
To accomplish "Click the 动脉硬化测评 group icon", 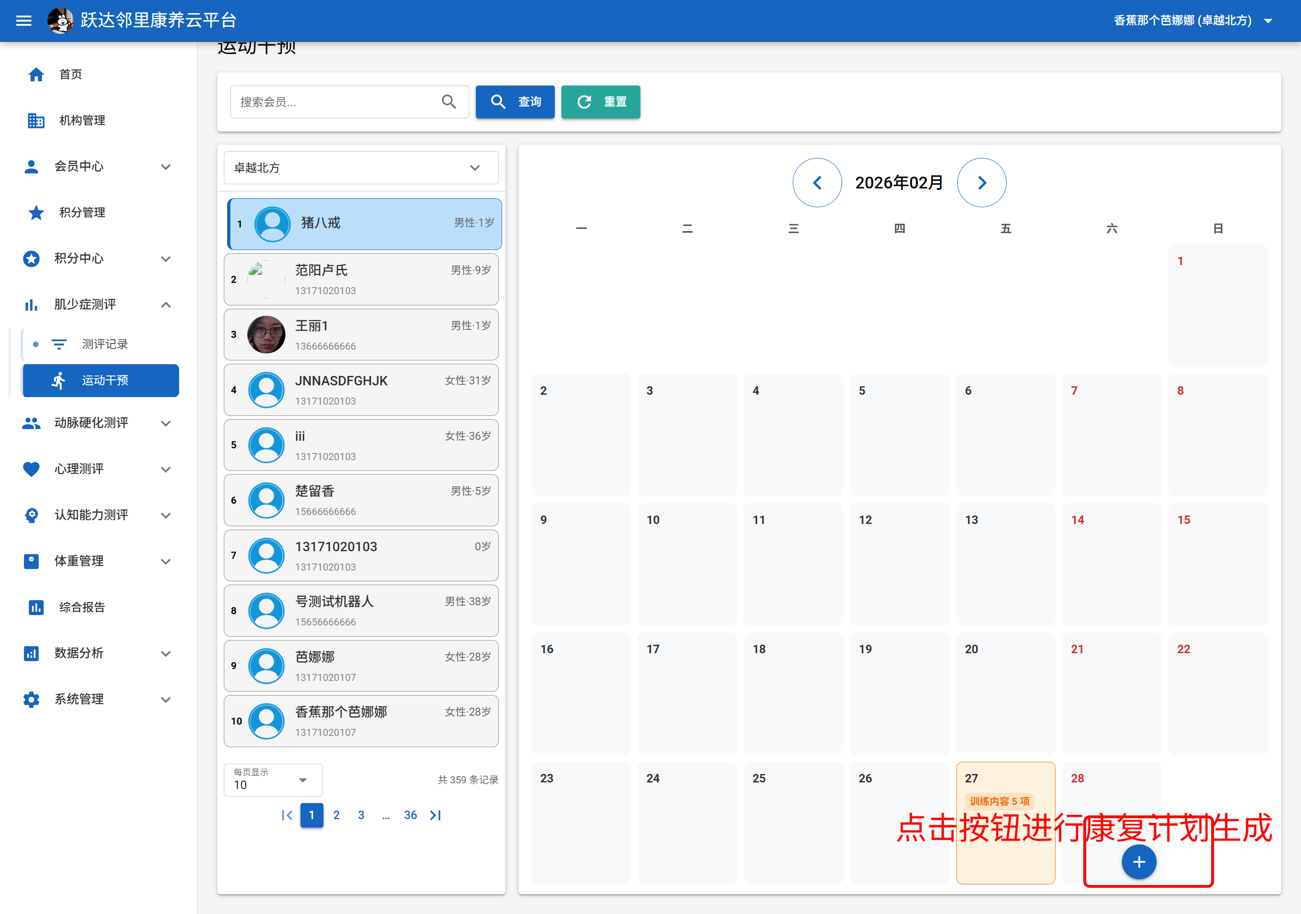I will pyautogui.click(x=31, y=423).
